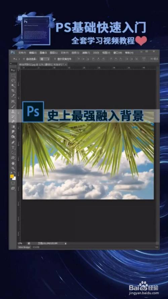
Task: Close the open document tab
Action: tap(66, 65)
